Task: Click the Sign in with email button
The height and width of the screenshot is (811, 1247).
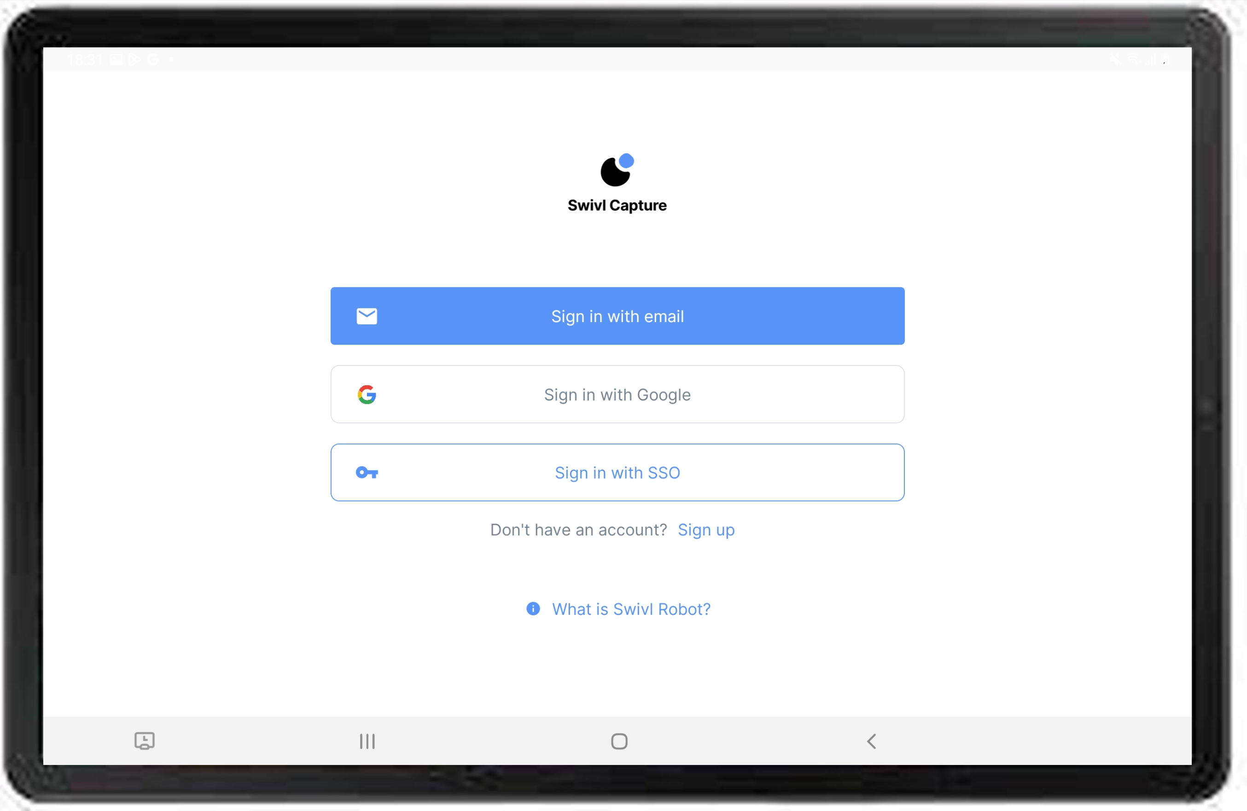Action: 618,316
